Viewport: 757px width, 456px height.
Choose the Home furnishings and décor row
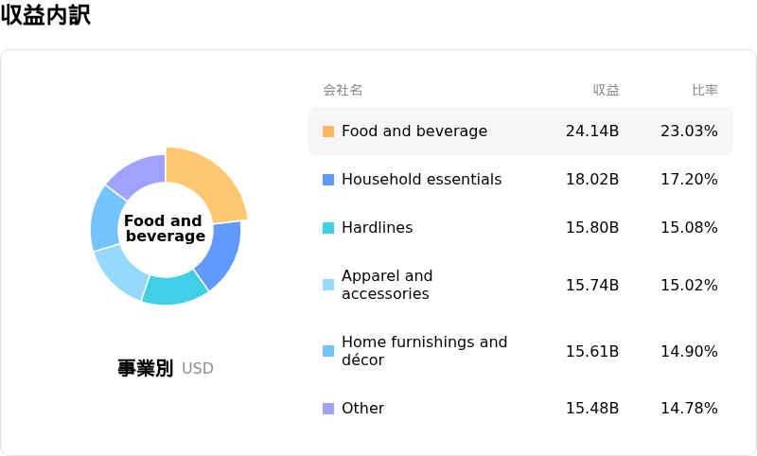point(520,351)
